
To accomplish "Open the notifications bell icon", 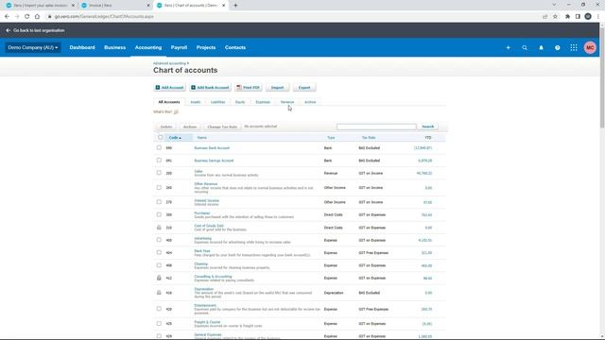I will tap(541, 48).
